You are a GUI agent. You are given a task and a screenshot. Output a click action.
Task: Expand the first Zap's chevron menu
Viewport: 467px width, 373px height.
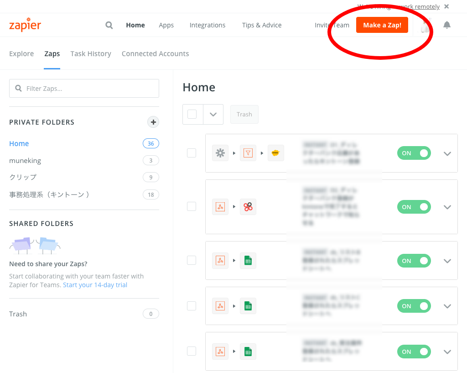(x=447, y=153)
